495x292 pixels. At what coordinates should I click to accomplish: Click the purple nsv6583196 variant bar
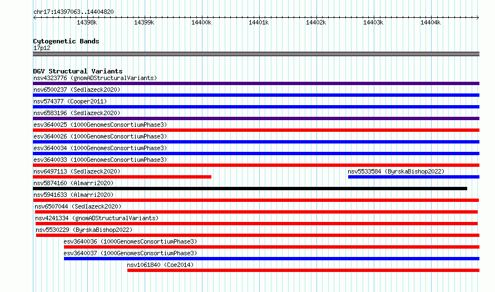(x=256, y=118)
